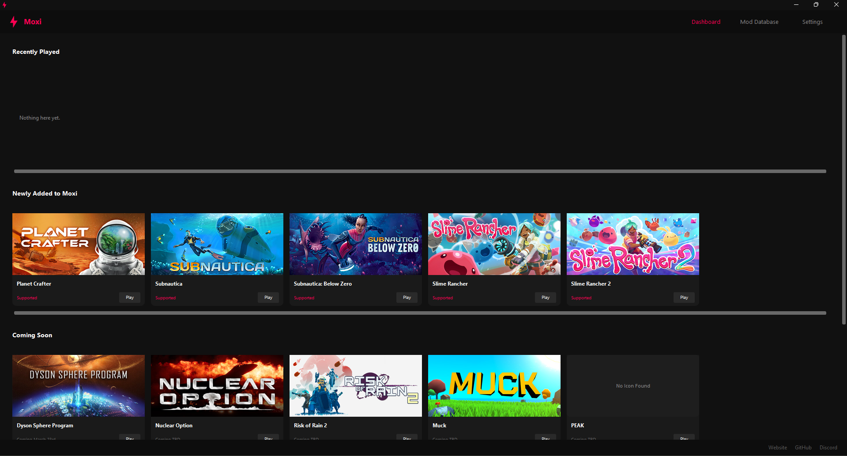Click the Slime Rancher title text
The height and width of the screenshot is (456, 847).
click(450, 284)
